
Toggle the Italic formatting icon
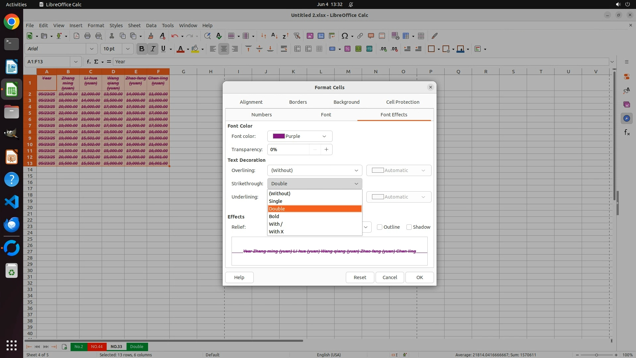point(153,49)
